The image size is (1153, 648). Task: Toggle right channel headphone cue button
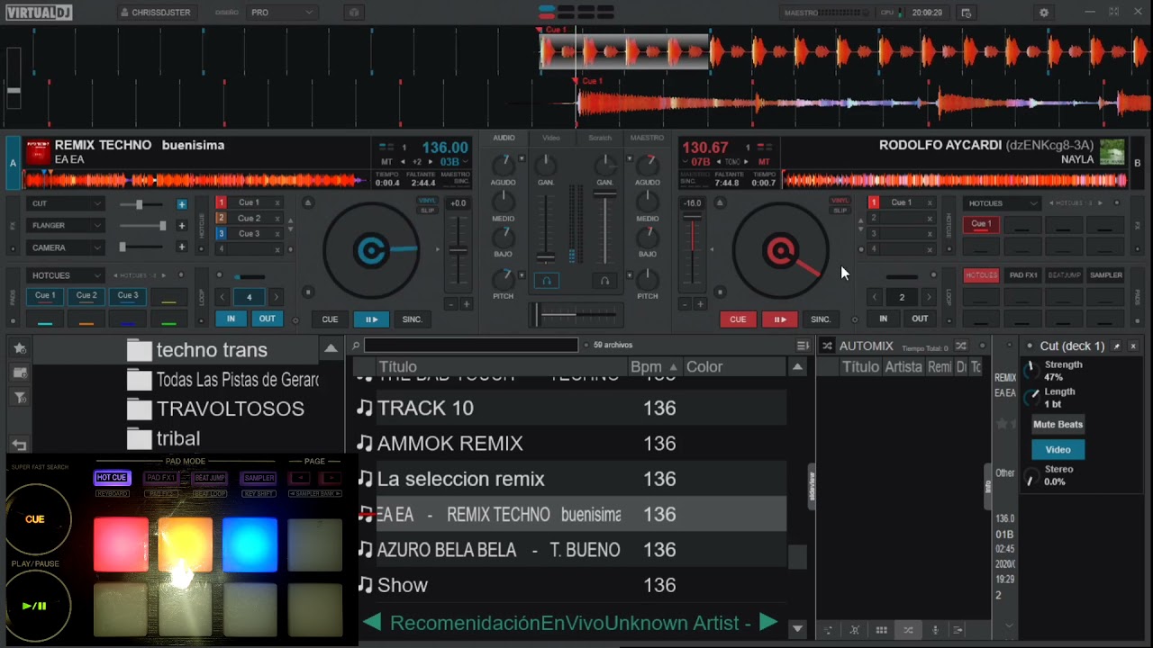[x=604, y=281]
